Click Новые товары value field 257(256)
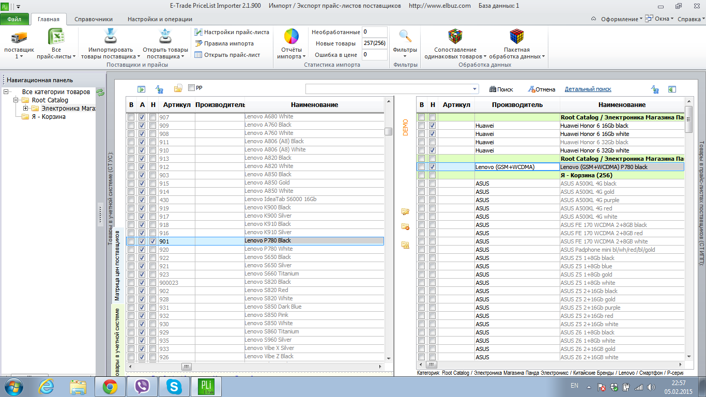 click(375, 43)
